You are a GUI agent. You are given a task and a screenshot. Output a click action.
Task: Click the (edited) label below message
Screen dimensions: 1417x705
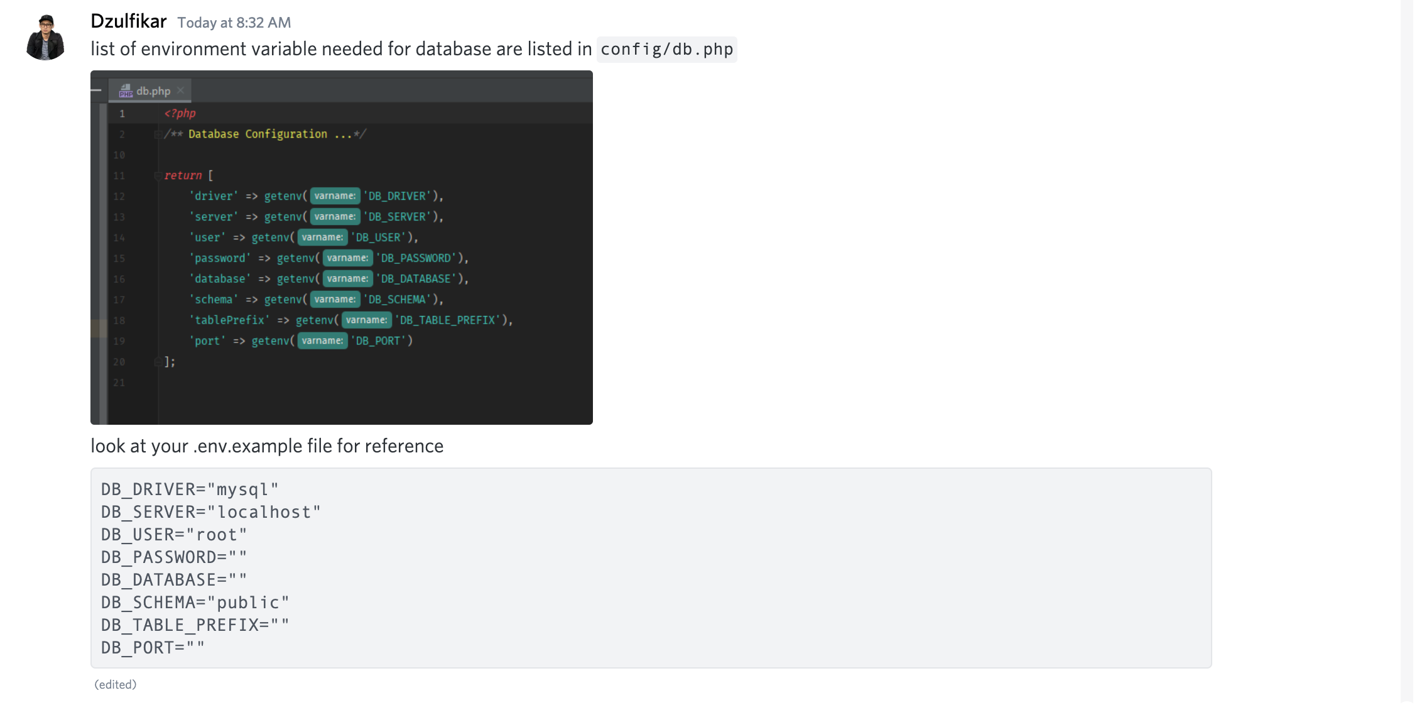click(x=116, y=684)
